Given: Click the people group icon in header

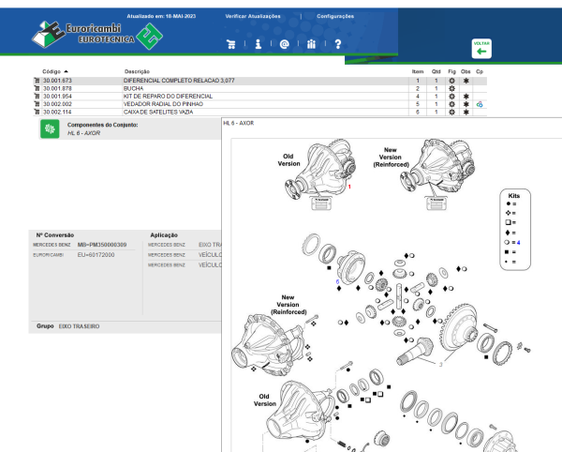Looking at the screenshot, I should [x=311, y=44].
